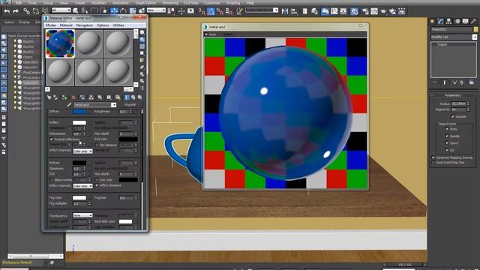Click the red X Reset Map icon

tap(73, 97)
